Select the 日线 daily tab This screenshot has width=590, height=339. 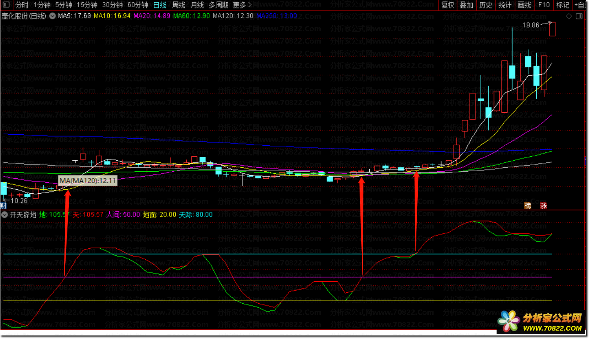pyautogui.click(x=160, y=5)
